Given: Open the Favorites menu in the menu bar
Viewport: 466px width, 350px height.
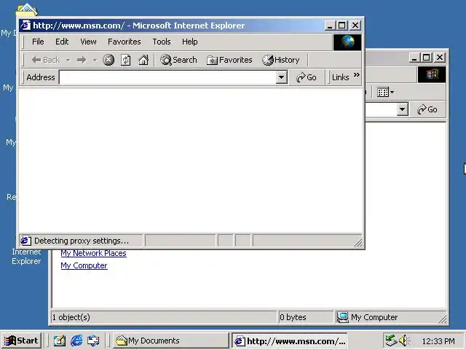Looking at the screenshot, I should click(x=125, y=42).
